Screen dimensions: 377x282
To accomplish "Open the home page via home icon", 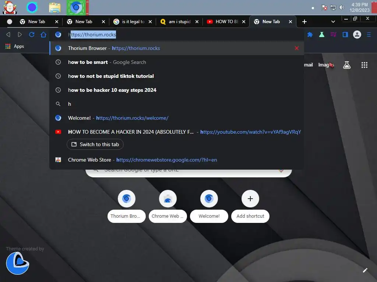I will coord(43,35).
